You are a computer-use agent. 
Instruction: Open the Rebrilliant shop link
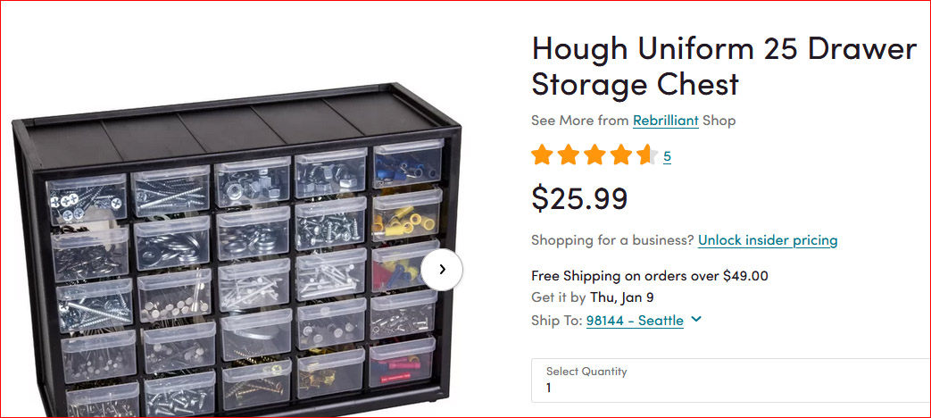[x=665, y=121]
